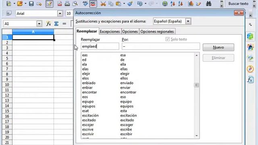Click the equals Function icon
258x145 pixels.
click(x=64, y=24)
